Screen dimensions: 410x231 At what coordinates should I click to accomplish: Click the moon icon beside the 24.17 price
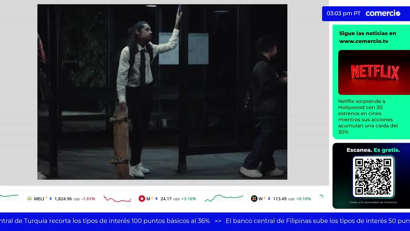click(157, 199)
